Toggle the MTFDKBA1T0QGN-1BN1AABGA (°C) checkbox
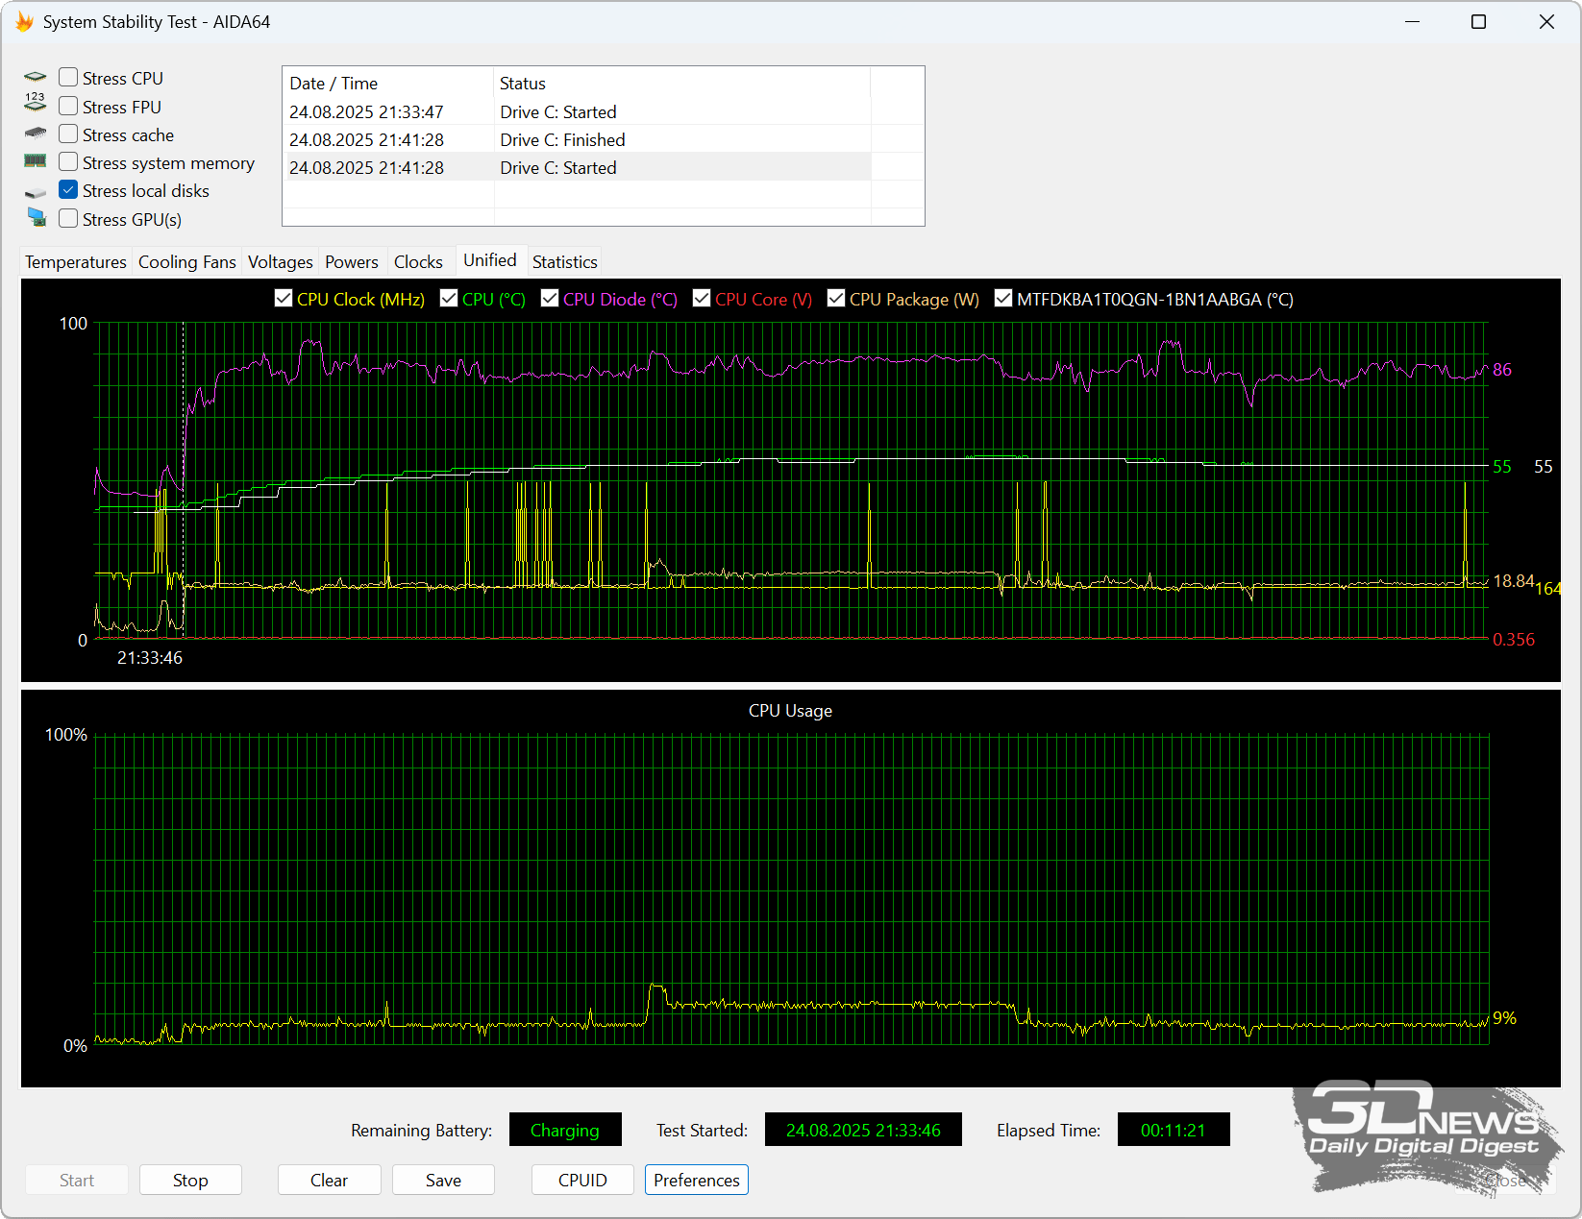1582x1219 pixels. point(1003,298)
